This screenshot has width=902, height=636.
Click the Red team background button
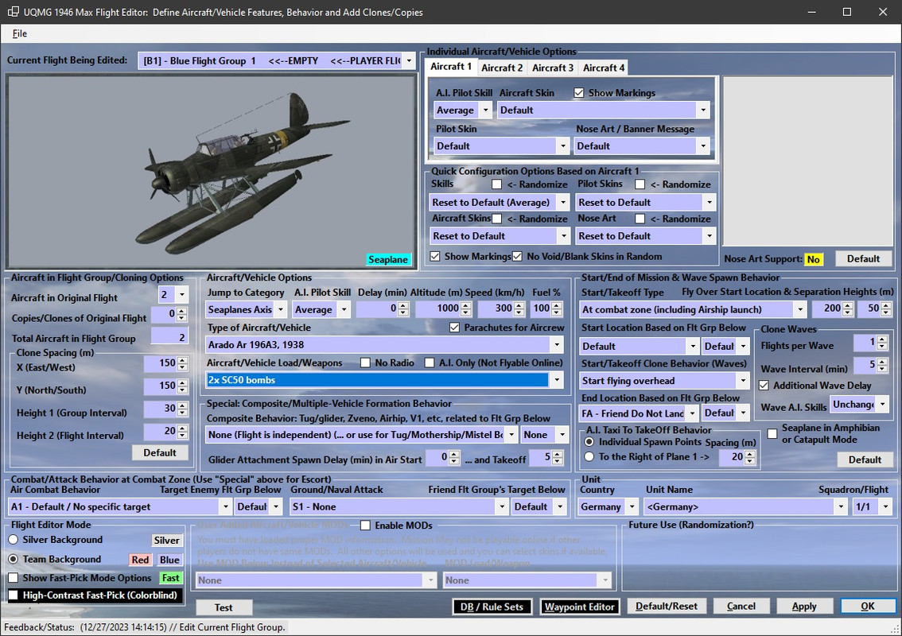[140, 560]
